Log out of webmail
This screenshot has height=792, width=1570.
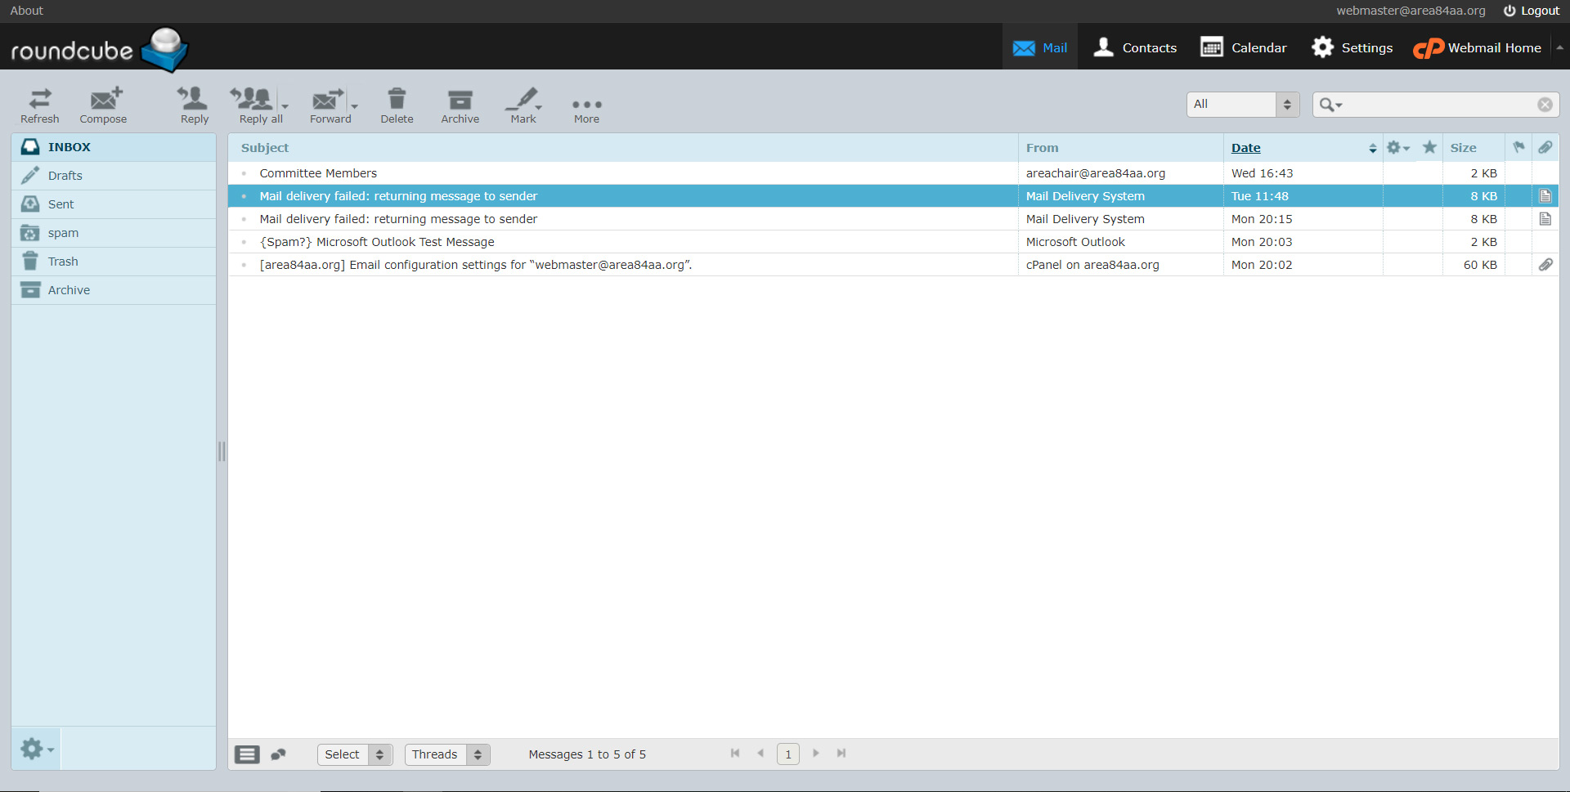tap(1532, 11)
